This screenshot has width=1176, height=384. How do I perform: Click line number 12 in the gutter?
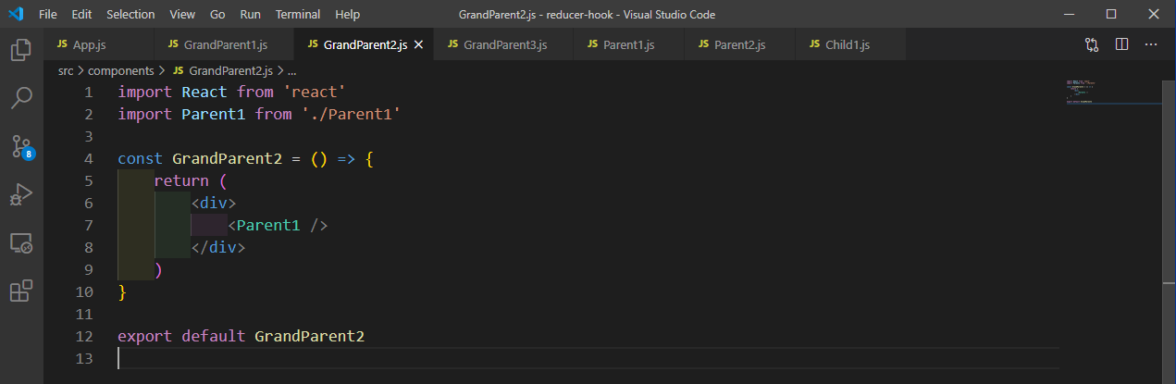pyautogui.click(x=84, y=337)
